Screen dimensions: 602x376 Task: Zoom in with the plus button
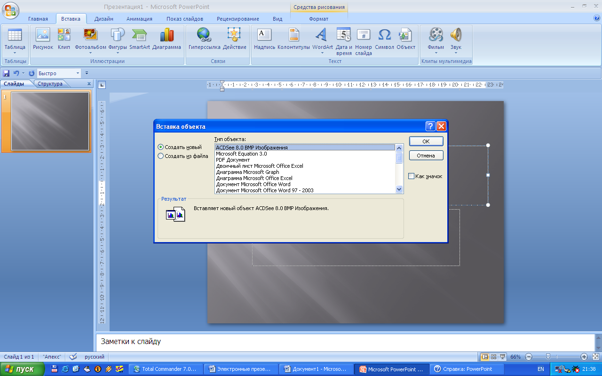[x=584, y=357]
